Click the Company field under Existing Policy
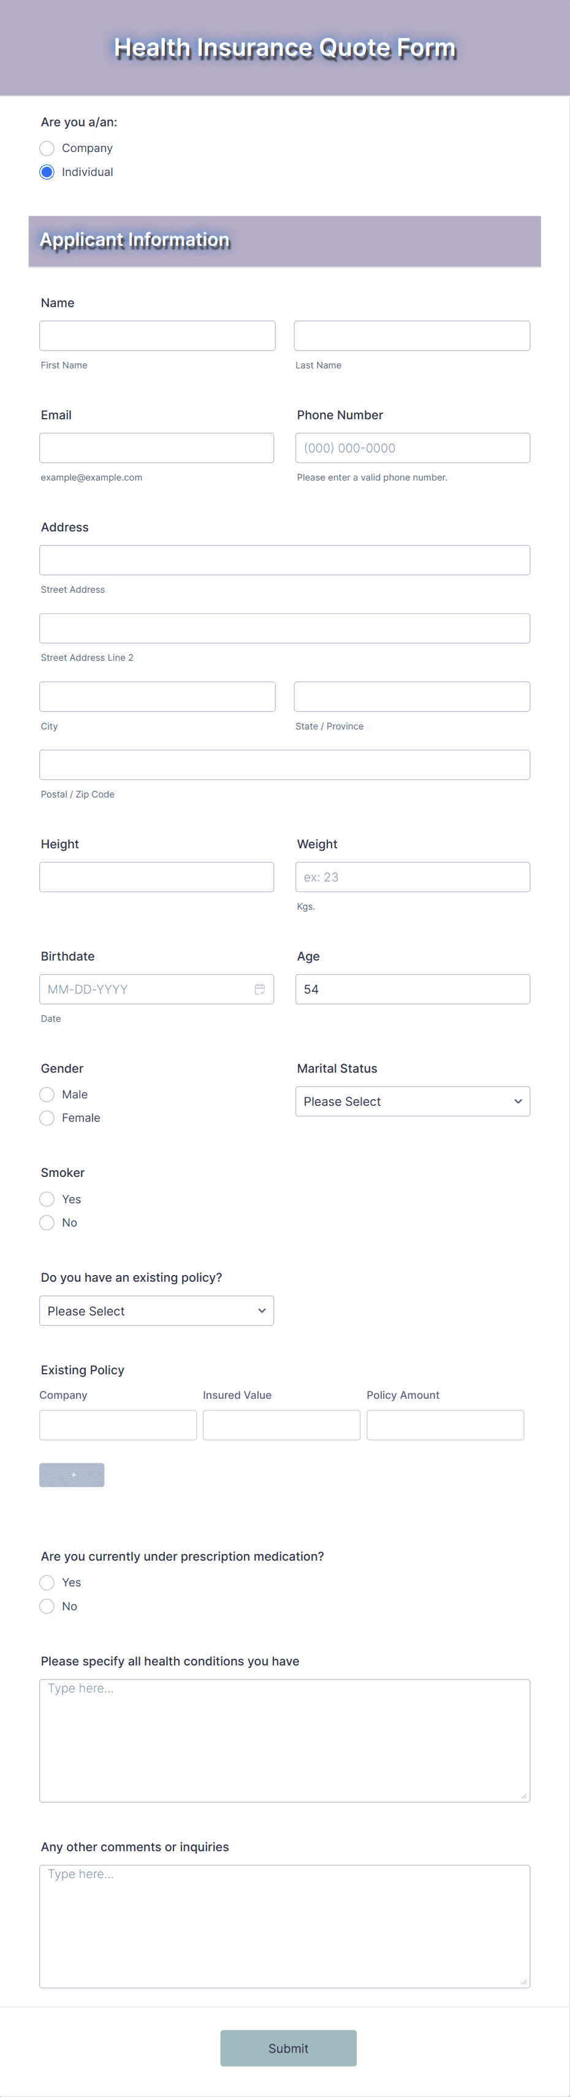The image size is (570, 2097). click(x=117, y=1425)
